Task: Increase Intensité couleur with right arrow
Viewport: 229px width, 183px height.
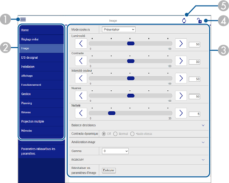Action: [181, 78]
